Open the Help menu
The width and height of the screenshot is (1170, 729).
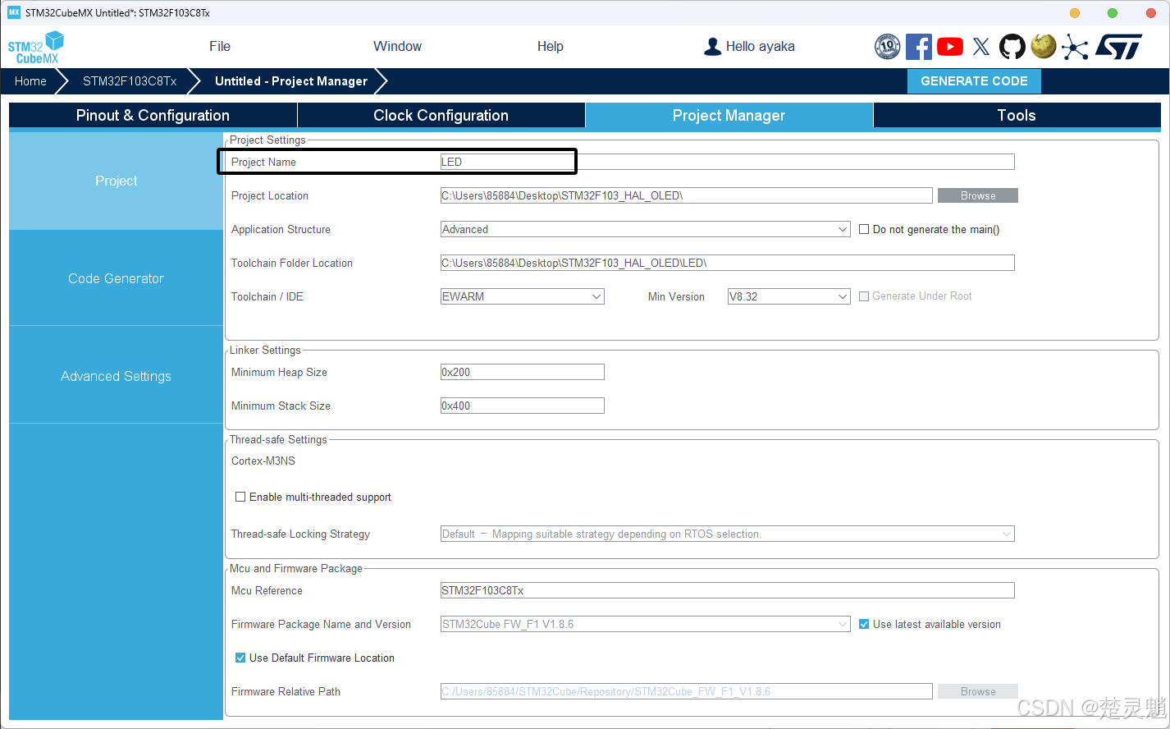[550, 47]
